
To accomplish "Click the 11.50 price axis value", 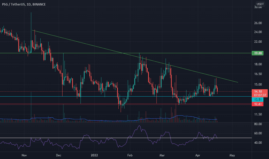I will [x=258, y=114].
